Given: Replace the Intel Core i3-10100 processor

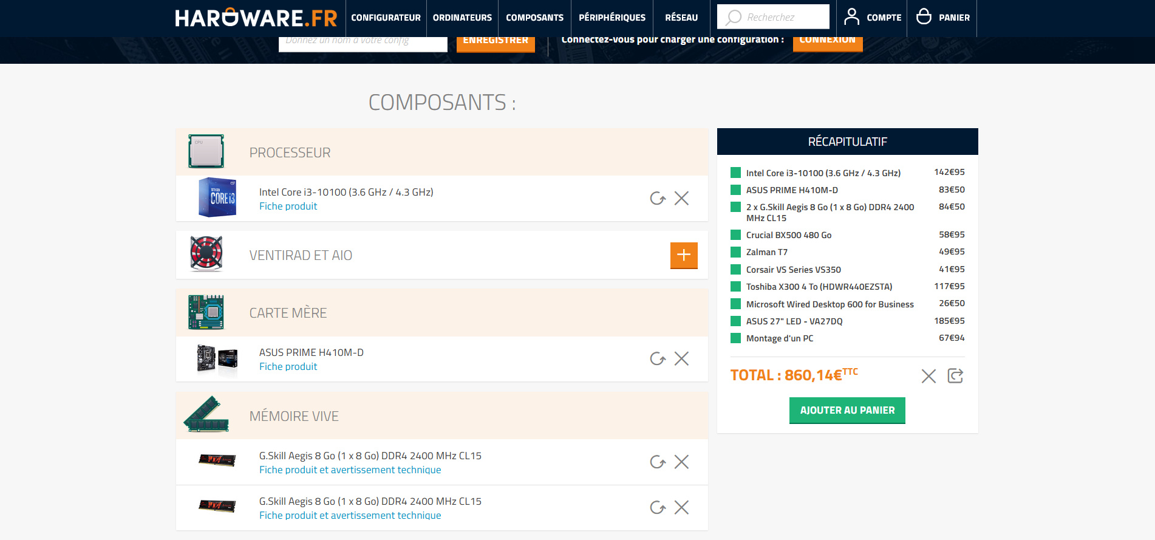Looking at the screenshot, I should (x=658, y=198).
